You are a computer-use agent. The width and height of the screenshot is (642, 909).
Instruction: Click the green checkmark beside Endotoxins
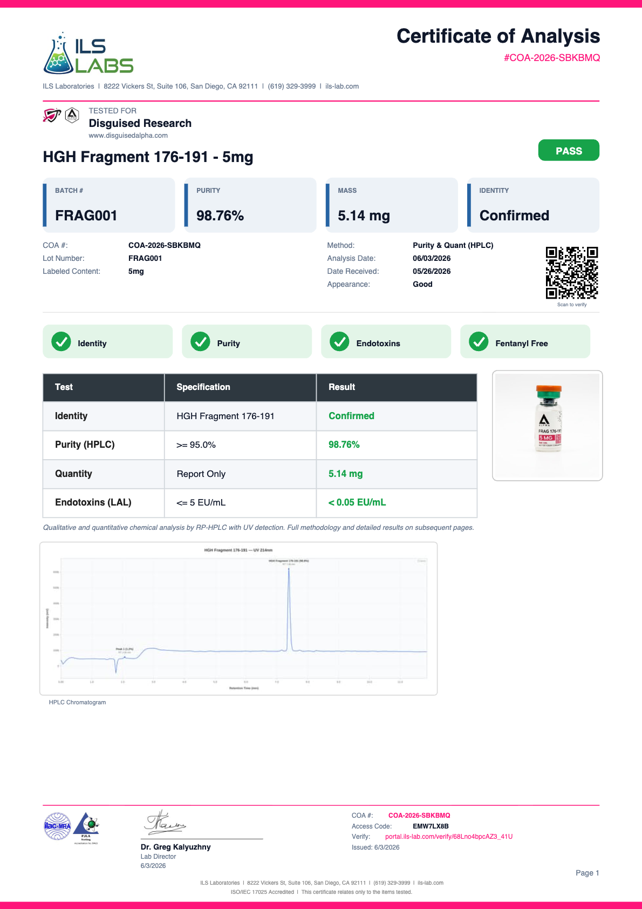[x=339, y=341]
